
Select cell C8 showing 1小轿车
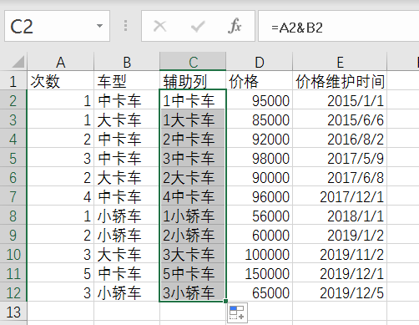[193, 215]
